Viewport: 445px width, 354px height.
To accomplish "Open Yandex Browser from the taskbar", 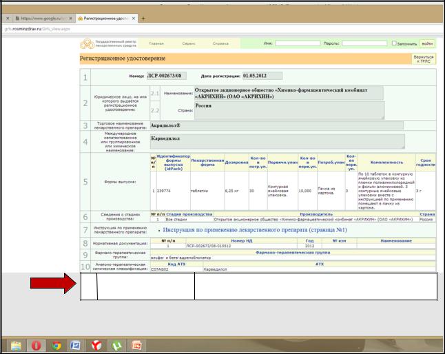I will tap(96, 346).
